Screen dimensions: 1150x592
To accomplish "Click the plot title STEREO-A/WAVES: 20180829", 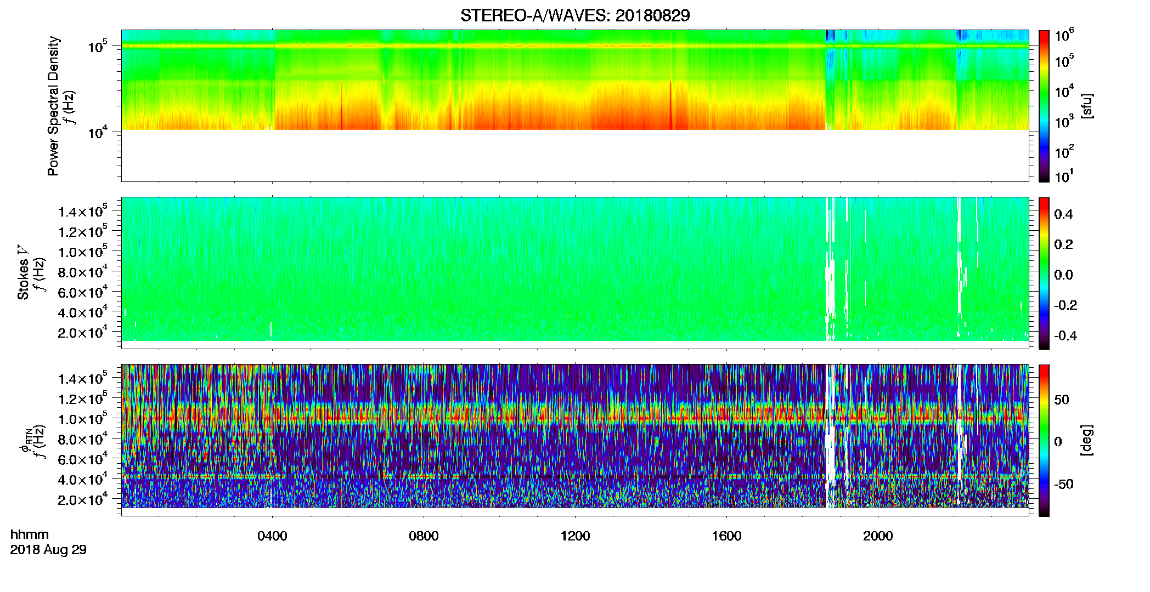I will [575, 15].
